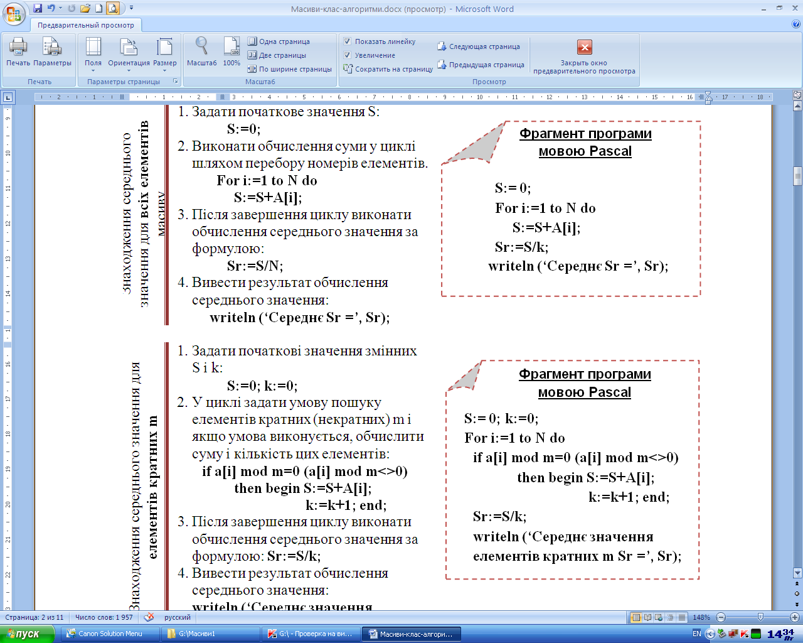Switch to Full Screen Reading view

click(x=648, y=617)
